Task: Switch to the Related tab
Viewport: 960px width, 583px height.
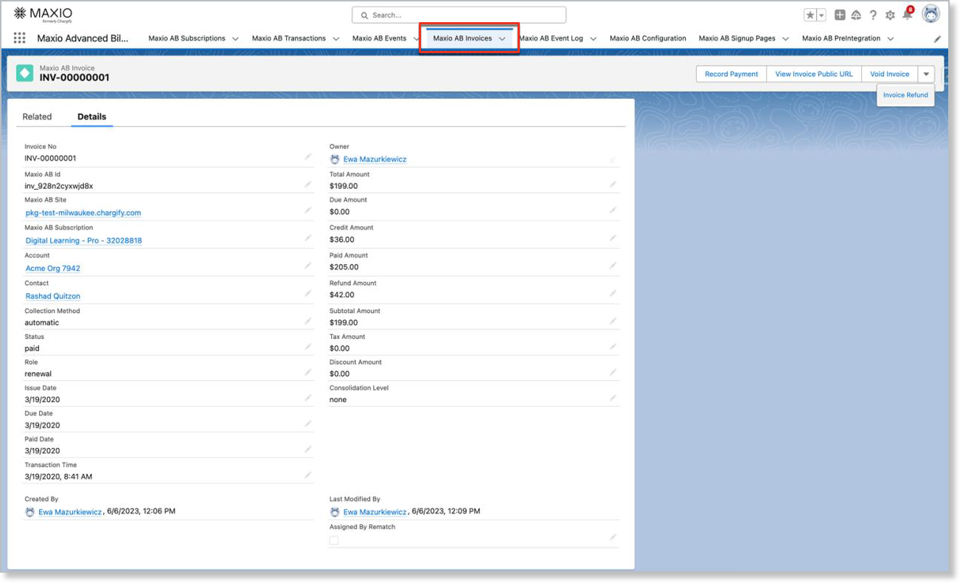Action: pyautogui.click(x=37, y=116)
